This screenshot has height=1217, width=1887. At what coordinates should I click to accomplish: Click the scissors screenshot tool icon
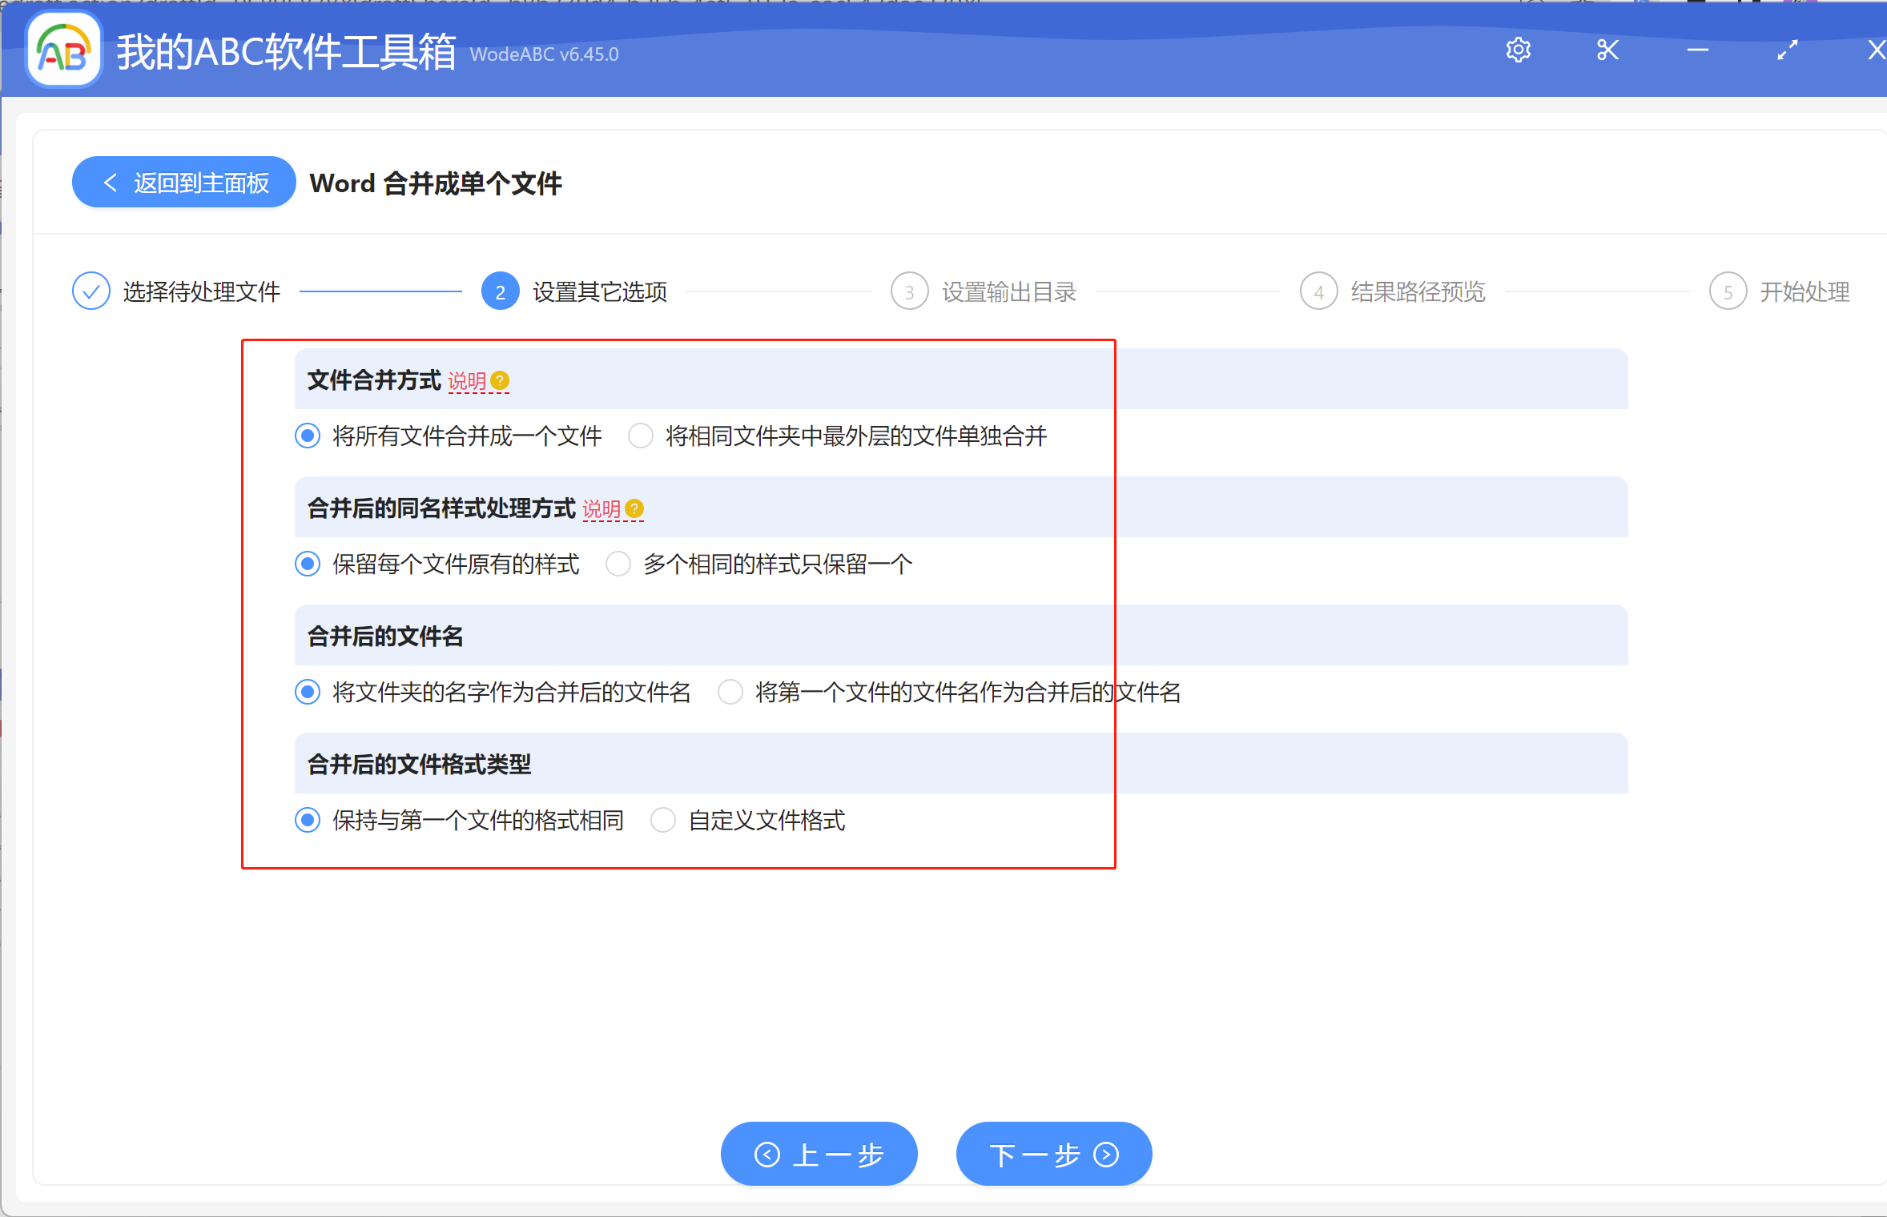coord(1607,50)
